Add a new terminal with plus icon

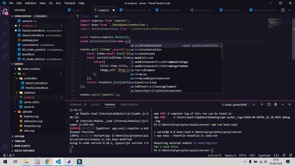[262, 105]
